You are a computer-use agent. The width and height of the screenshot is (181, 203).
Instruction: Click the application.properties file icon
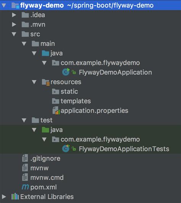tap(56, 110)
